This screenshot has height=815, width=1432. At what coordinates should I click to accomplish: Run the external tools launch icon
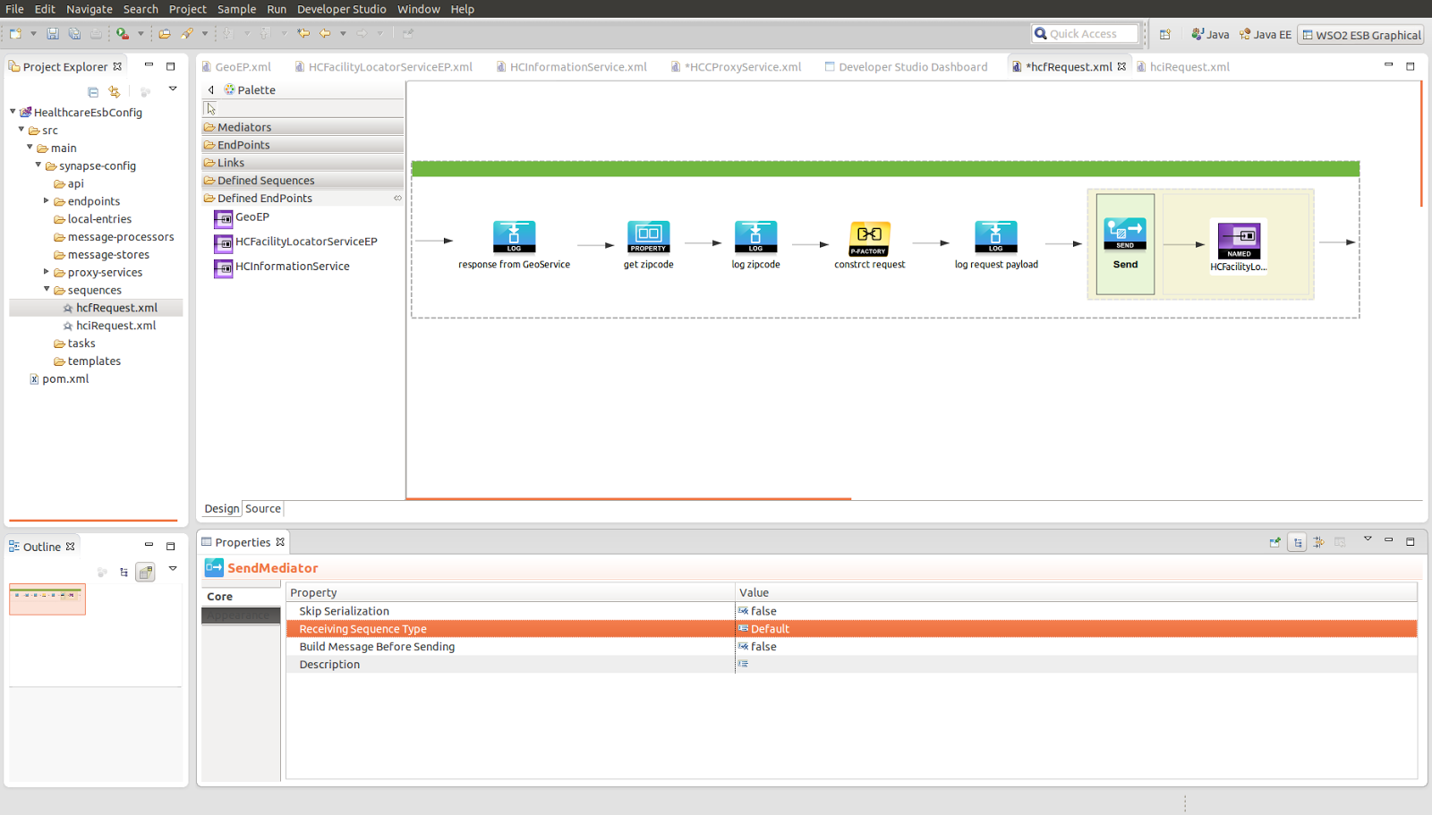pos(123,34)
